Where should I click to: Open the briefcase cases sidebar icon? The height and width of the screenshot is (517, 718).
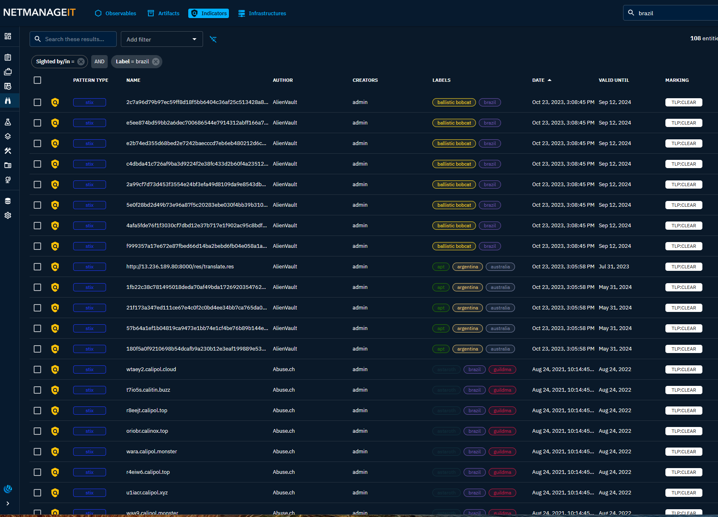(8, 72)
